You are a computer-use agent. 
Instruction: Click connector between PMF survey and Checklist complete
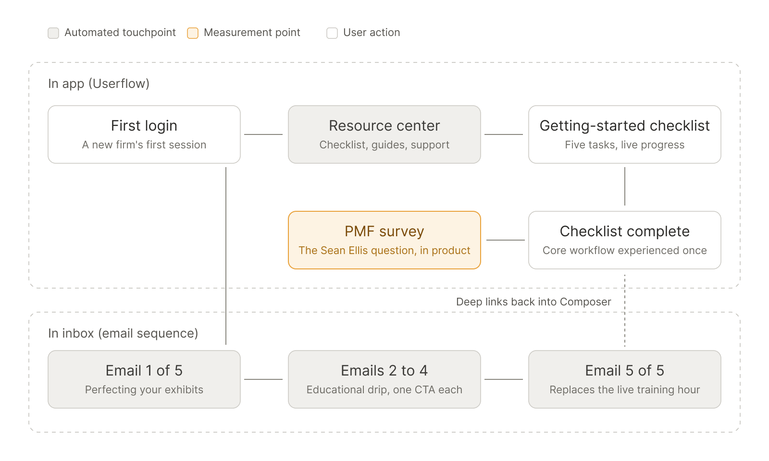(x=506, y=240)
